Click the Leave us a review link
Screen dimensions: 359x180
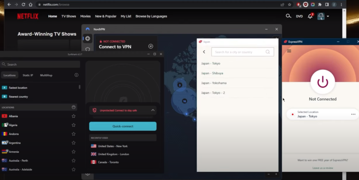322,168
